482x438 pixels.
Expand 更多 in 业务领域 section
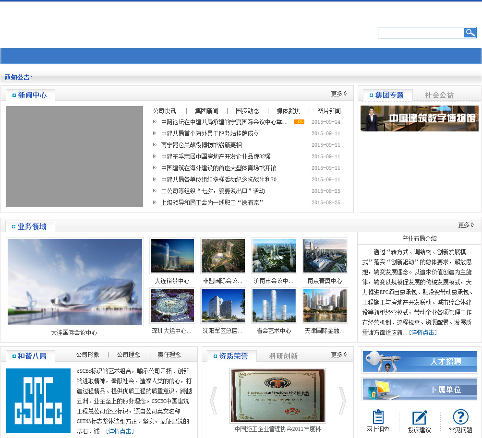click(x=466, y=225)
